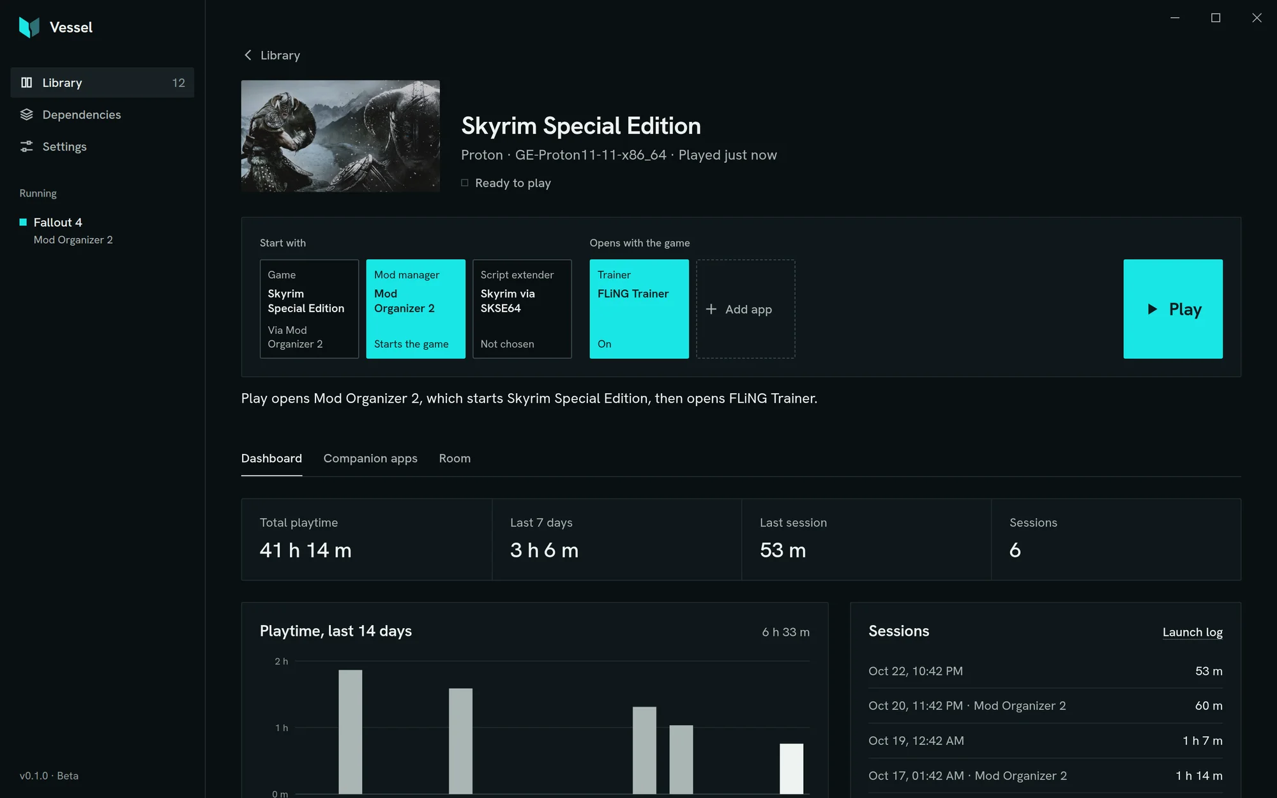The height and width of the screenshot is (798, 1277).
Task: Switch to the Companion apps tab
Action: pyautogui.click(x=370, y=458)
